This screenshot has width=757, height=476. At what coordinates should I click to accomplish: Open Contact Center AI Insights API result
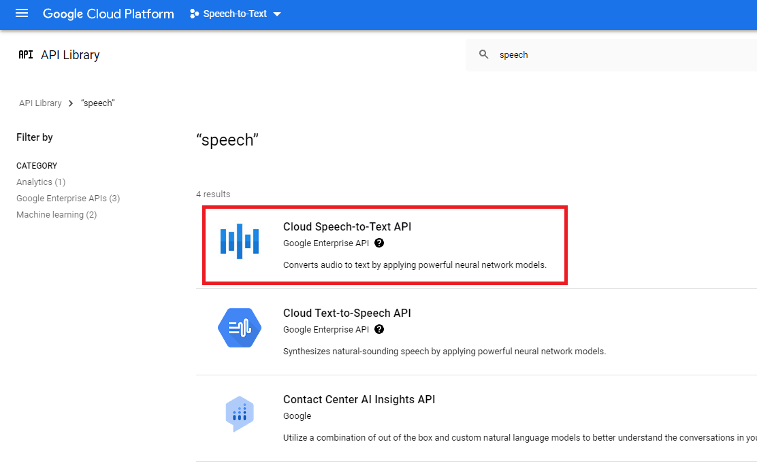[359, 400]
